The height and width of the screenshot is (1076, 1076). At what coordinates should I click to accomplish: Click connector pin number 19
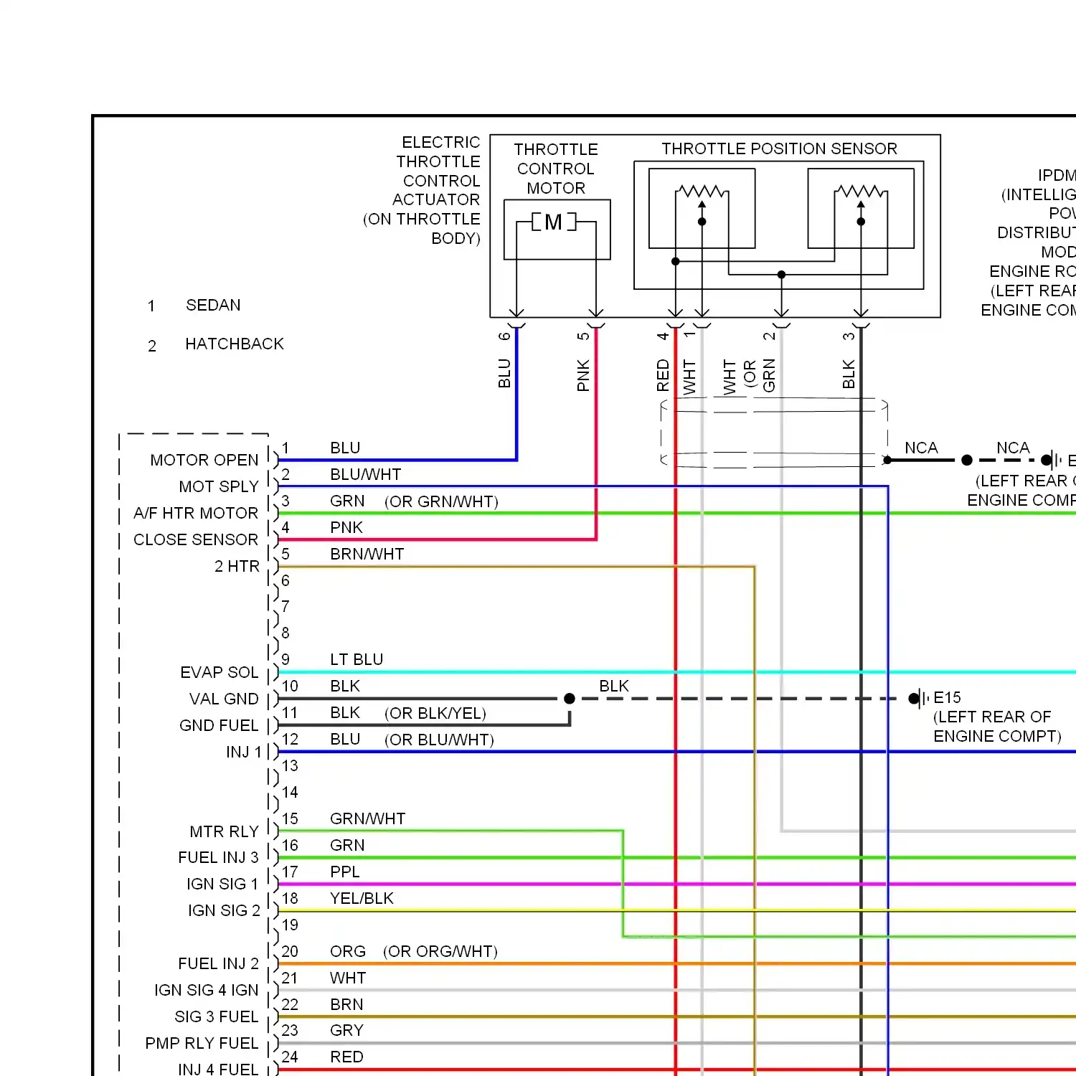290,925
